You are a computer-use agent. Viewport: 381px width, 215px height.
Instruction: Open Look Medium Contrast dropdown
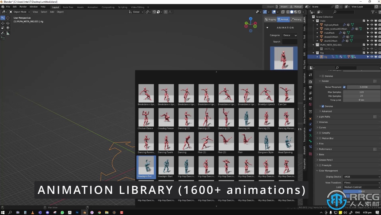pyautogui.click(x=362, y=187)
